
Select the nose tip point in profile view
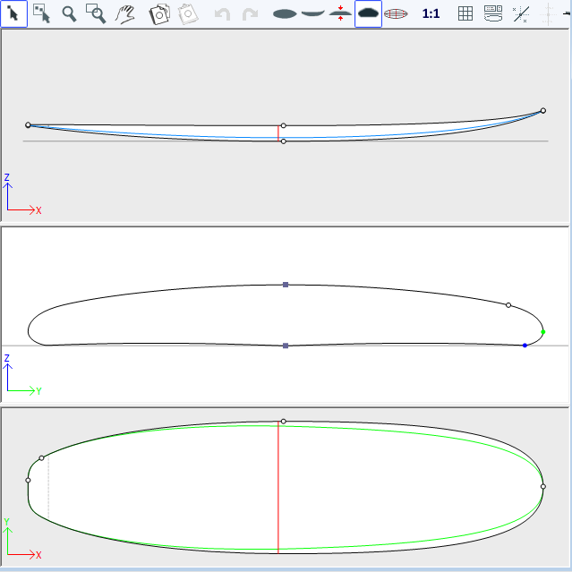click(543, 110)
